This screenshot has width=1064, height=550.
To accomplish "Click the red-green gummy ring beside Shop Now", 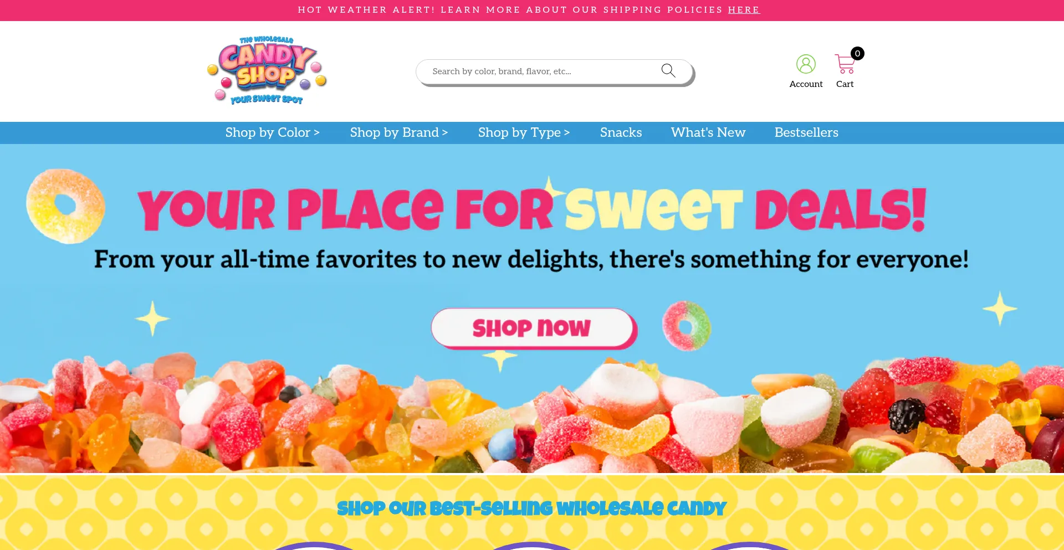I will pos(687,326).
